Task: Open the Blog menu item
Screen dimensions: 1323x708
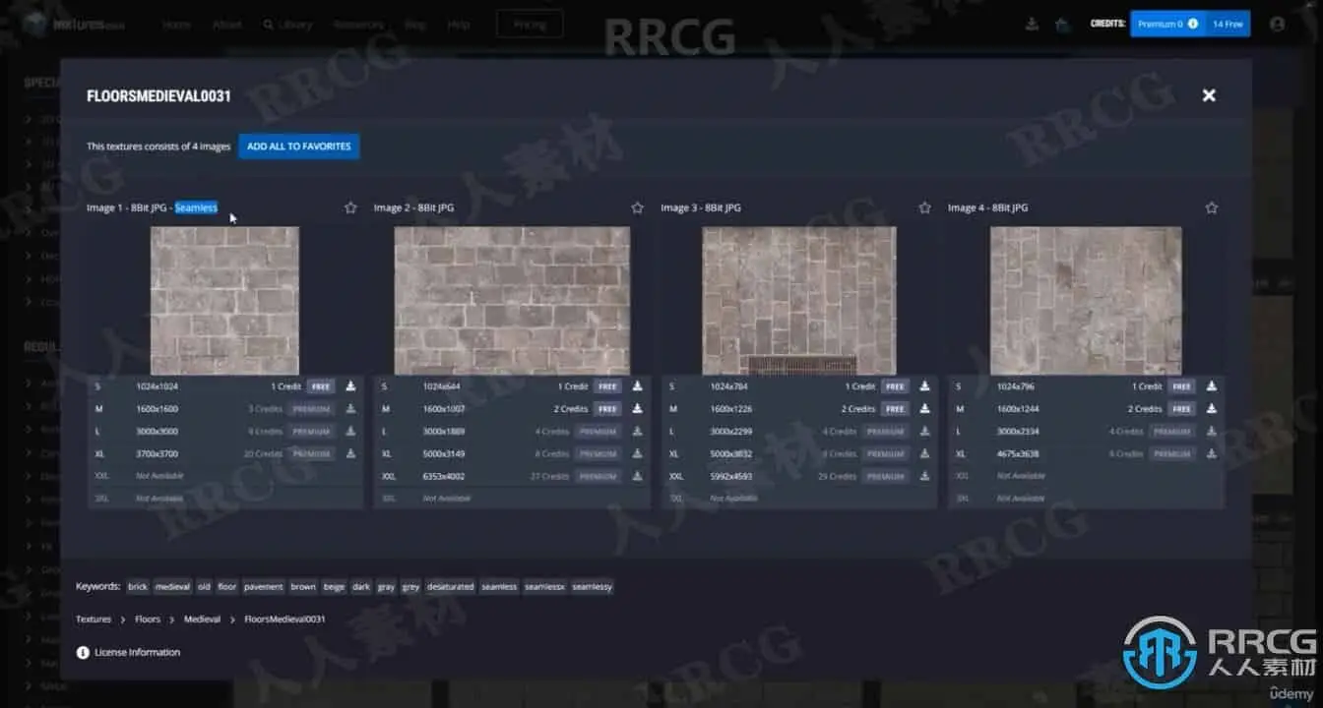Action: point(415,25)
